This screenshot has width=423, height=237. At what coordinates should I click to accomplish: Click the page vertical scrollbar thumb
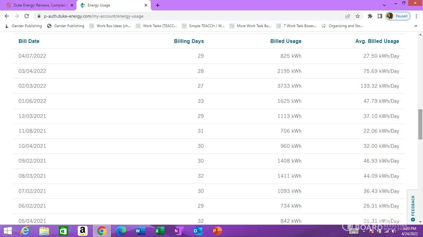click(420, 124)
